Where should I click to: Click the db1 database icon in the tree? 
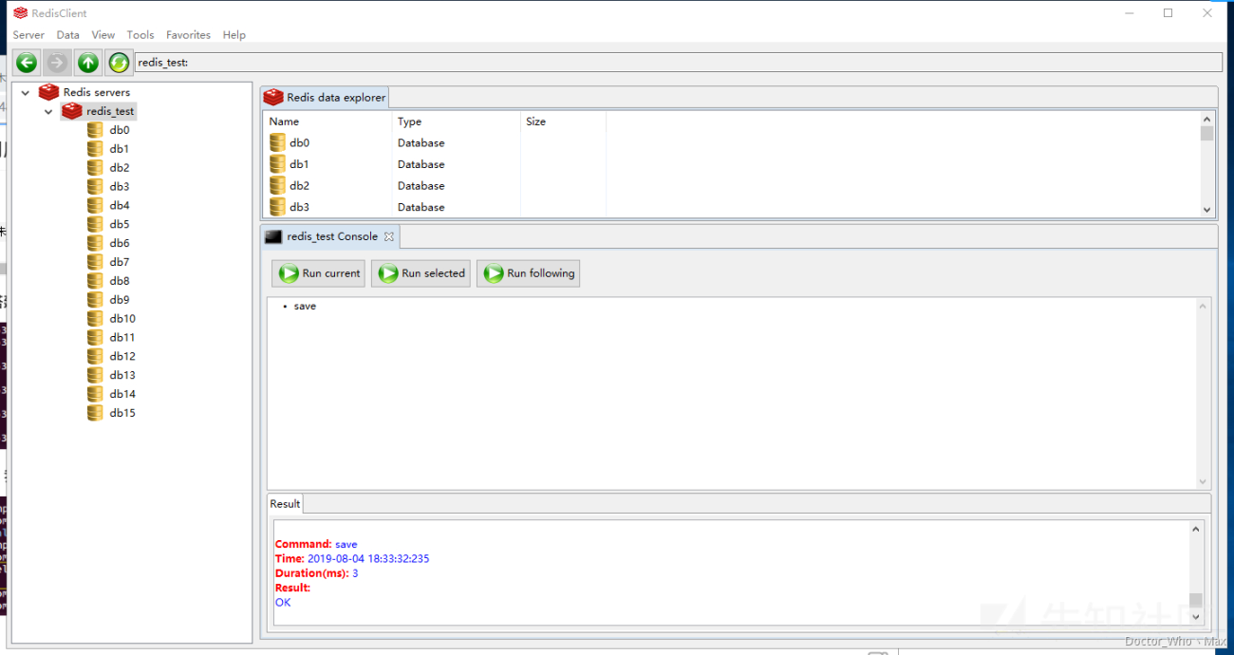[x=95, y=149]
